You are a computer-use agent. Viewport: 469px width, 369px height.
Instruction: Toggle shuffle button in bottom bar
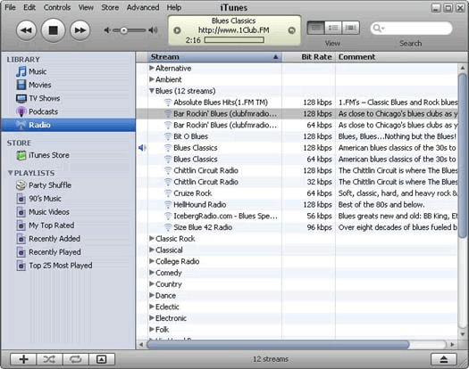[49, 359]
